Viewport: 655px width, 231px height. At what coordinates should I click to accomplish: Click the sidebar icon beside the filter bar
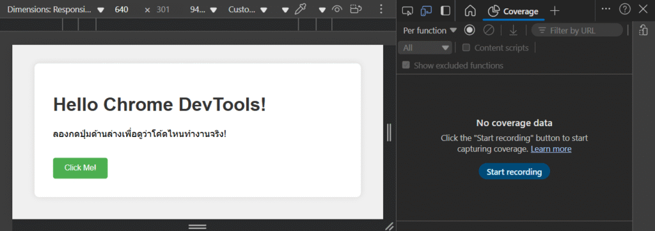(x=643, y=31)
